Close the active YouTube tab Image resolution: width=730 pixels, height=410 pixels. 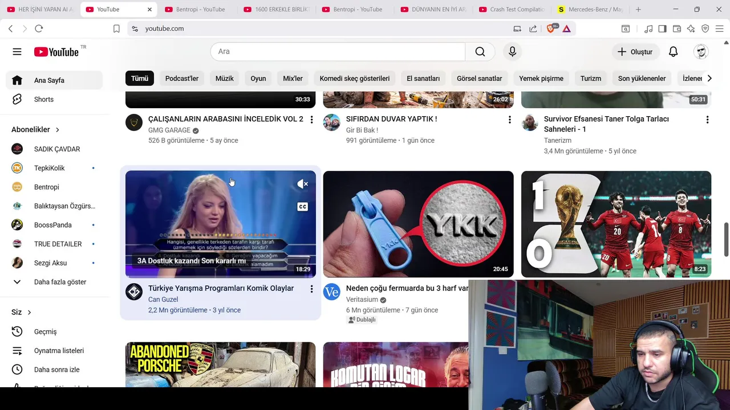coord(150,10)
